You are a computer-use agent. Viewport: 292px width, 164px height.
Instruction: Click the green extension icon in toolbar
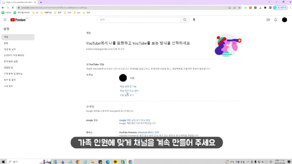coord(246,8)
